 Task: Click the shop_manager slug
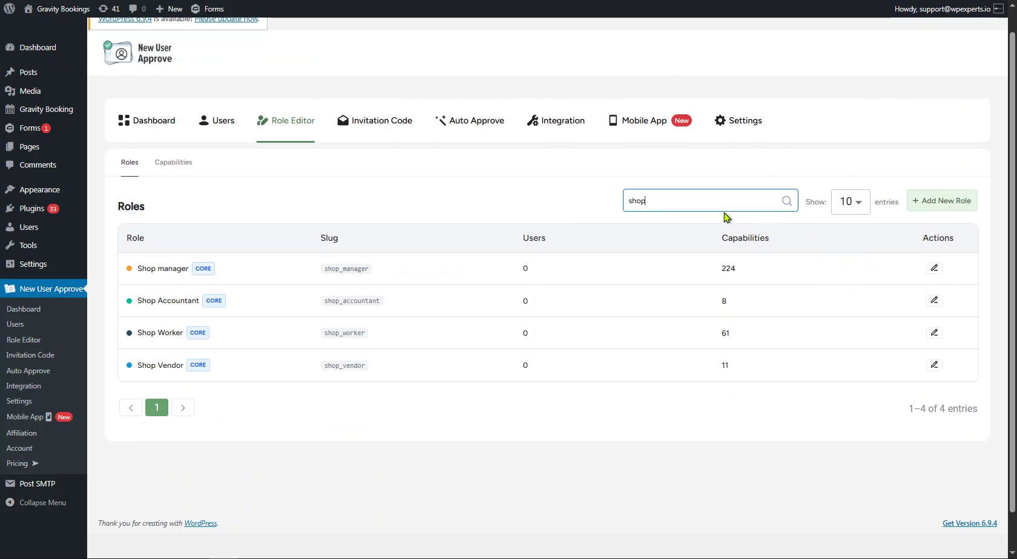tap(346, 269)
